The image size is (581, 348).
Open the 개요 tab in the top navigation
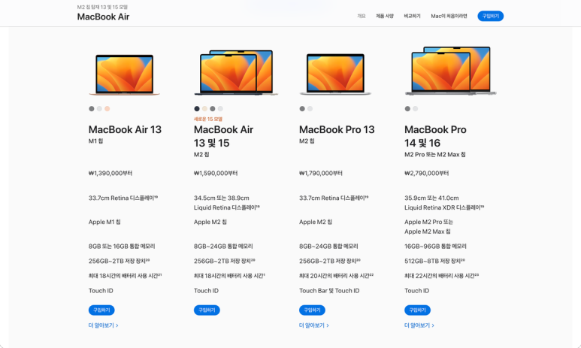click(x=362, y=16)
